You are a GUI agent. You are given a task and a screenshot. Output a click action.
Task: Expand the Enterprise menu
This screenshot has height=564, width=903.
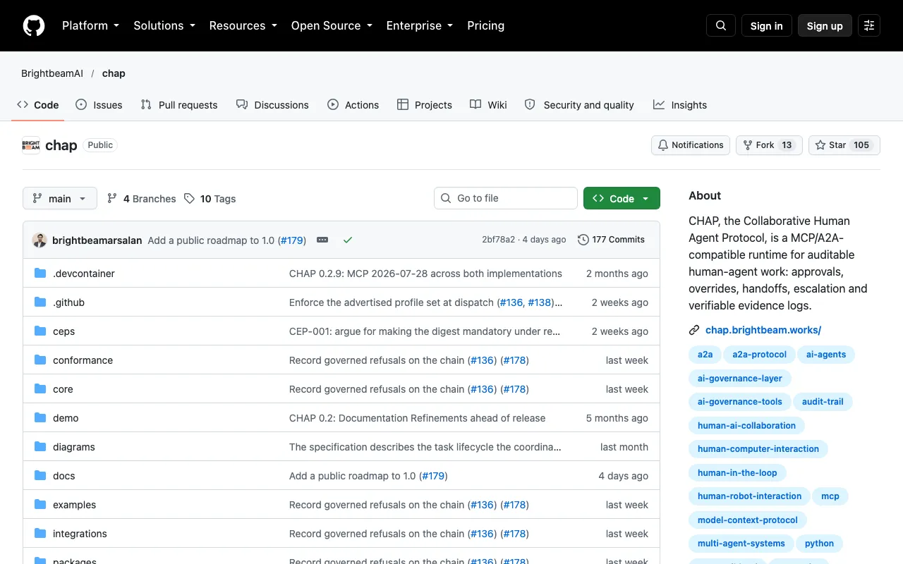tap(420, 25)
